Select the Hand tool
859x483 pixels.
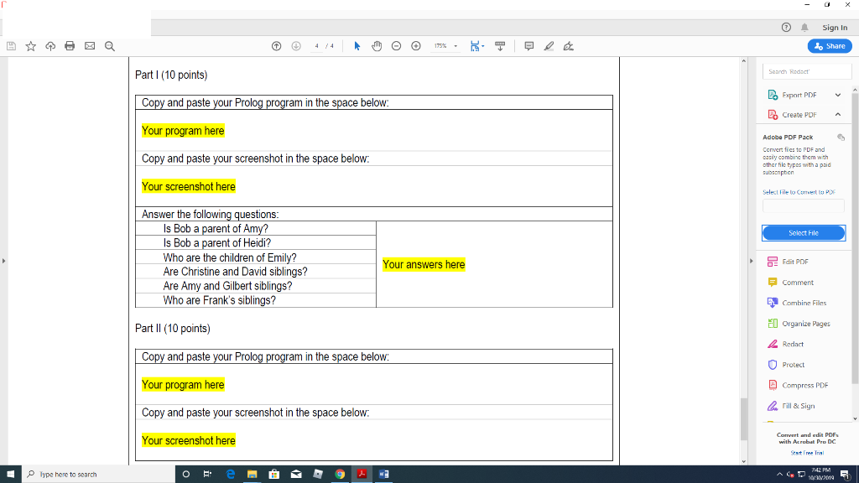376,46
